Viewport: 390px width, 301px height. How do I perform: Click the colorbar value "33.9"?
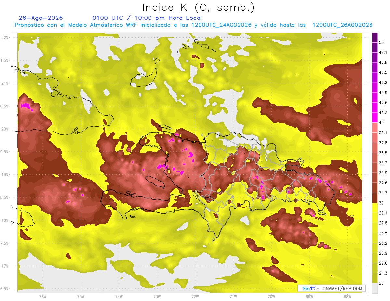point(383,173)
